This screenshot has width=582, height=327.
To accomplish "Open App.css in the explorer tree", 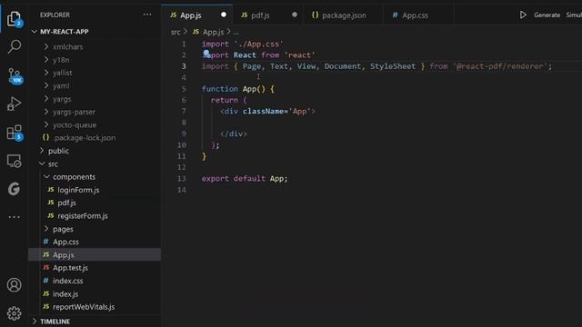I will (x=65, y=243).
